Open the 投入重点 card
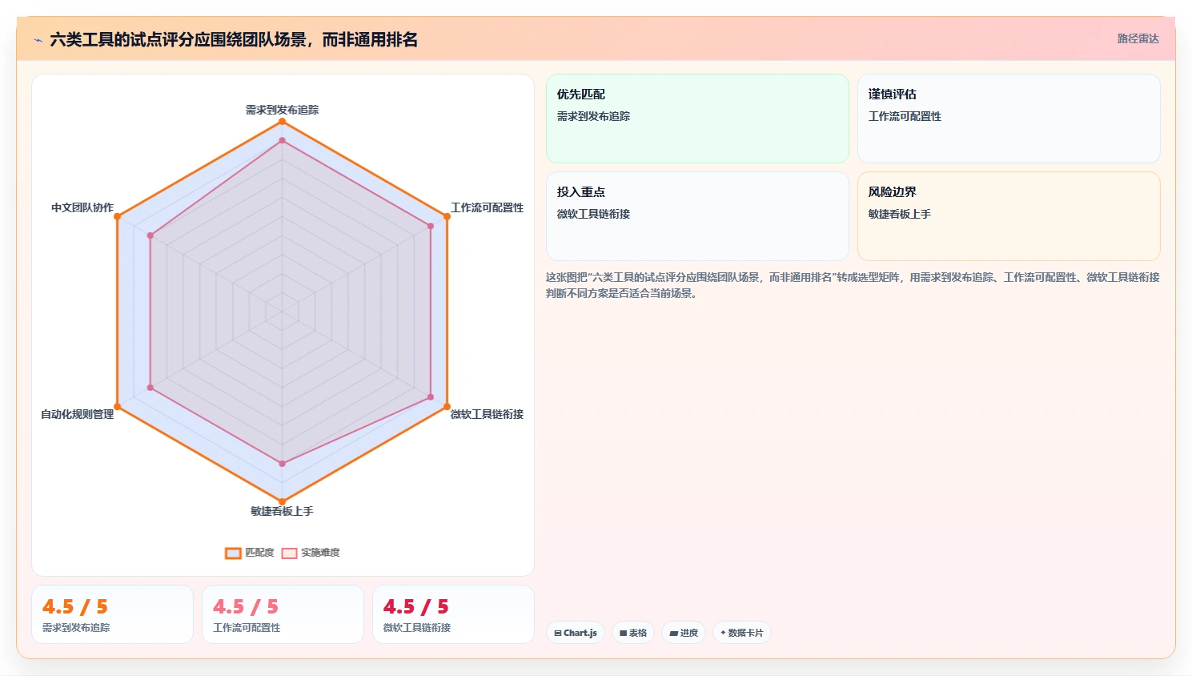The height and width of the screenshot is (676, 1192). [x=697, y=216]
